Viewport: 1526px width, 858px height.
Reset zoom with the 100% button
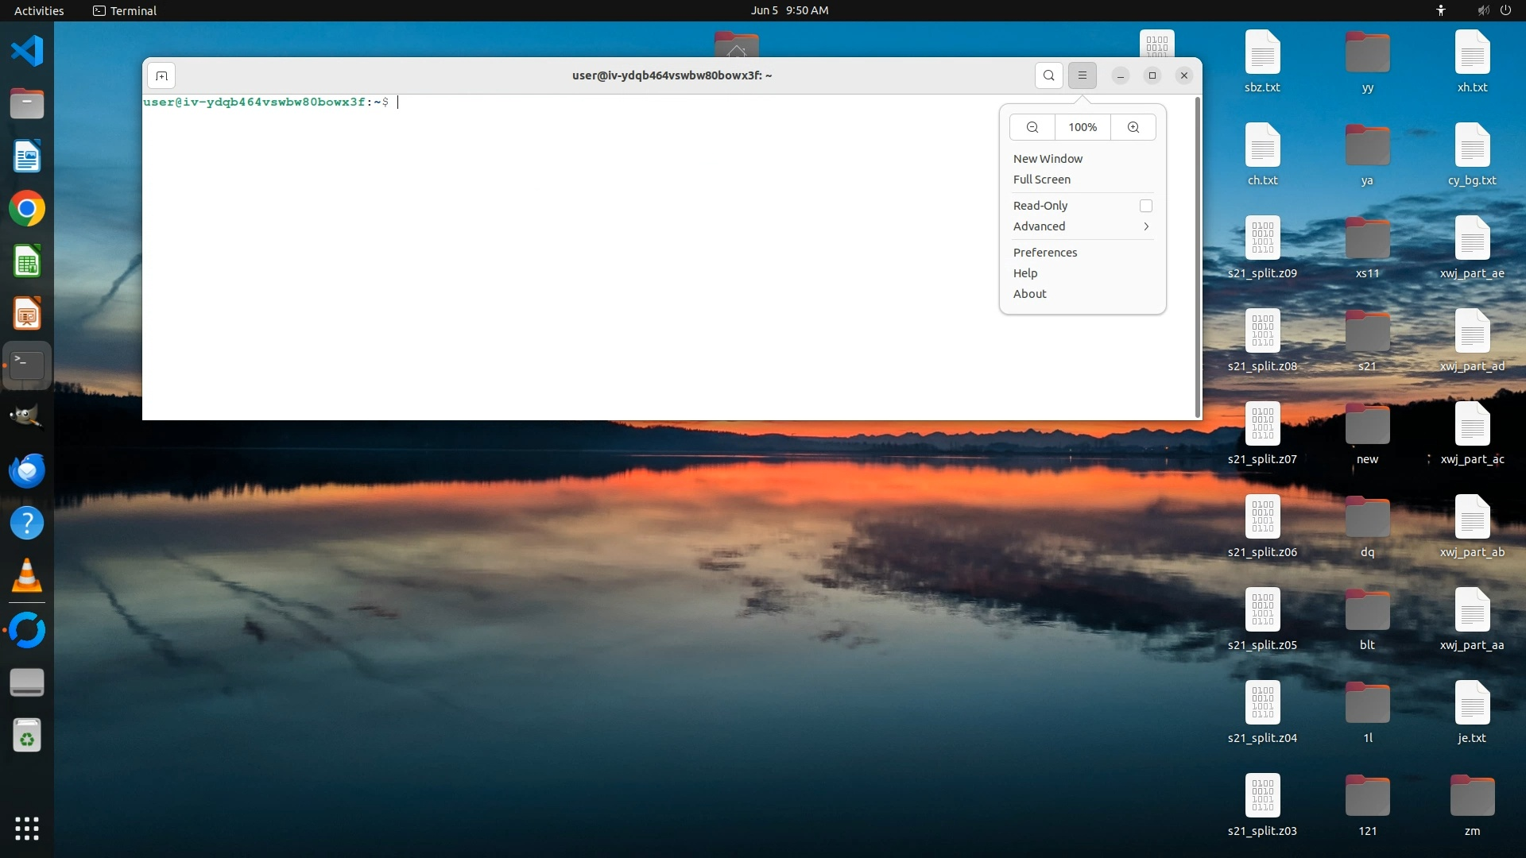(1082, 127)
